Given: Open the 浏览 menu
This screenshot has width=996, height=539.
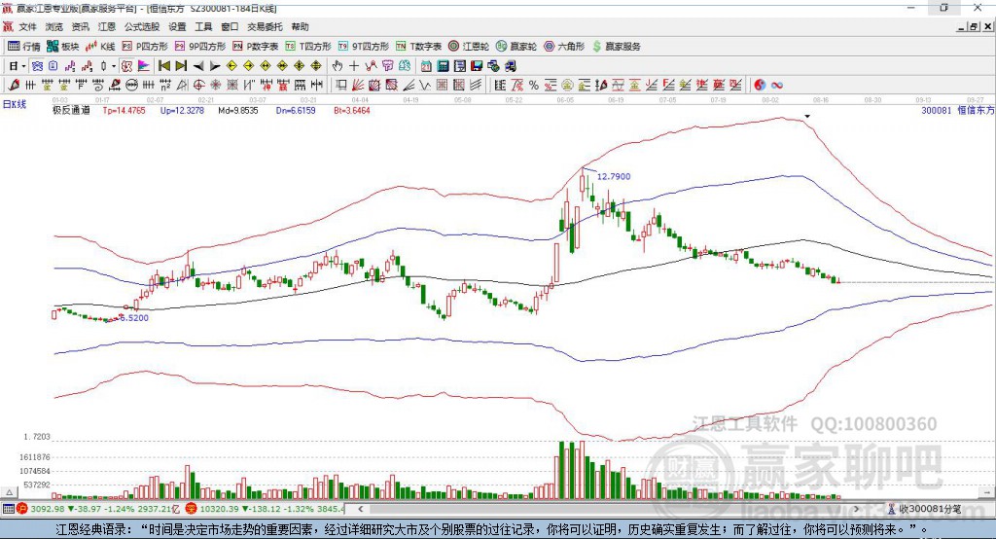Looking at the screenshot, I should pyautogui.click(x=54, y=26).
